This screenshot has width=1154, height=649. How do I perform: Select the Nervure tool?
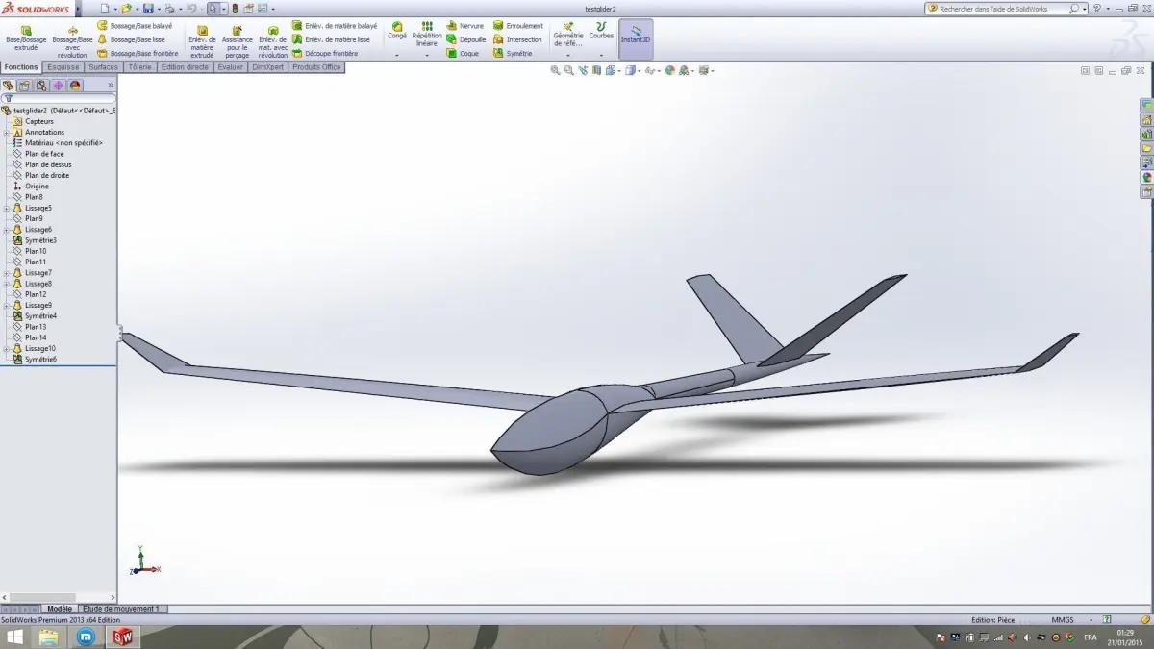[x=465, y=26]
